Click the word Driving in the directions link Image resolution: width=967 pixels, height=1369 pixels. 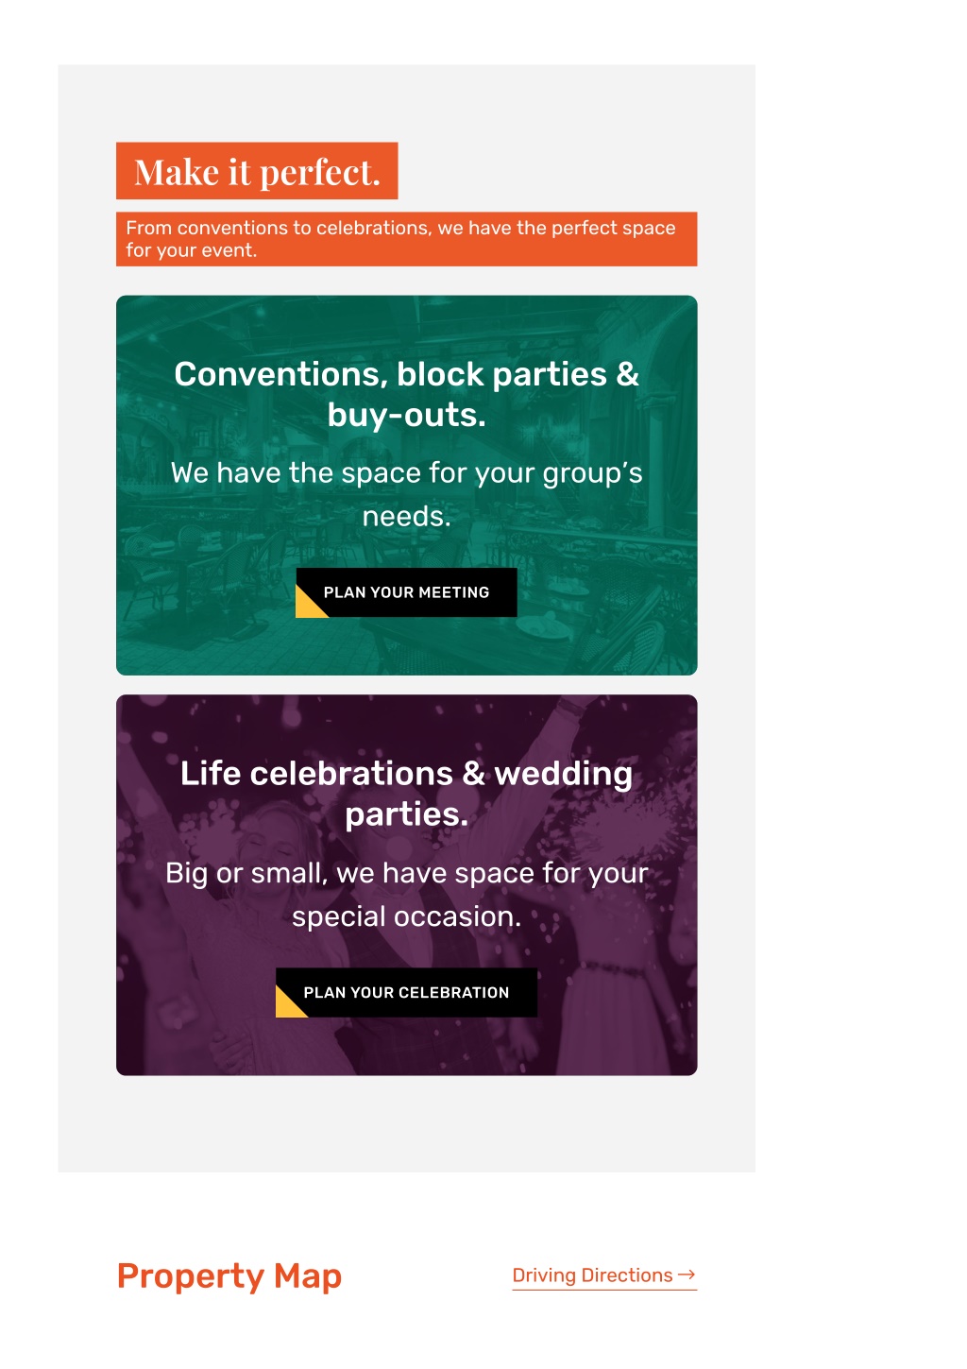click(544, 1275)
